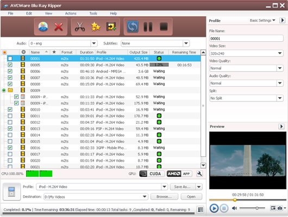The width and height of the screenshot is (288, 217).
Task: Click the add output profile film icon
Action: click(x=111, y=27)
